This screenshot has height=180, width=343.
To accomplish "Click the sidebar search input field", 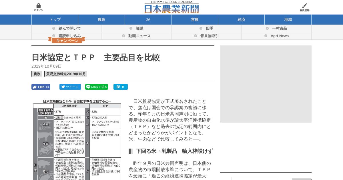I will click(254, 179).
